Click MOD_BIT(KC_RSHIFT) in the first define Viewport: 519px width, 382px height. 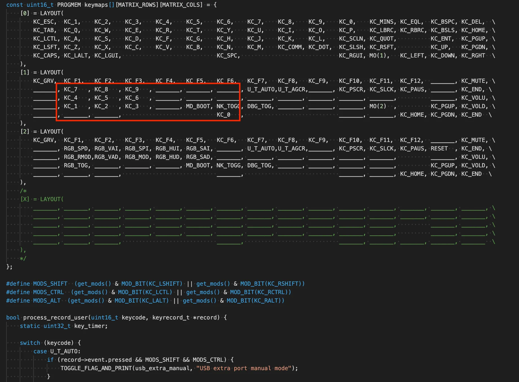pyautogui.click(x=272, y=284)
